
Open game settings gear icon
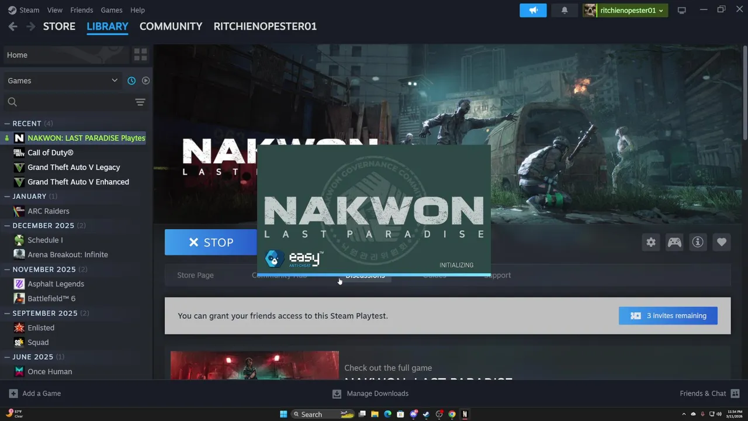pyautogui.click(x=651, y=242)
